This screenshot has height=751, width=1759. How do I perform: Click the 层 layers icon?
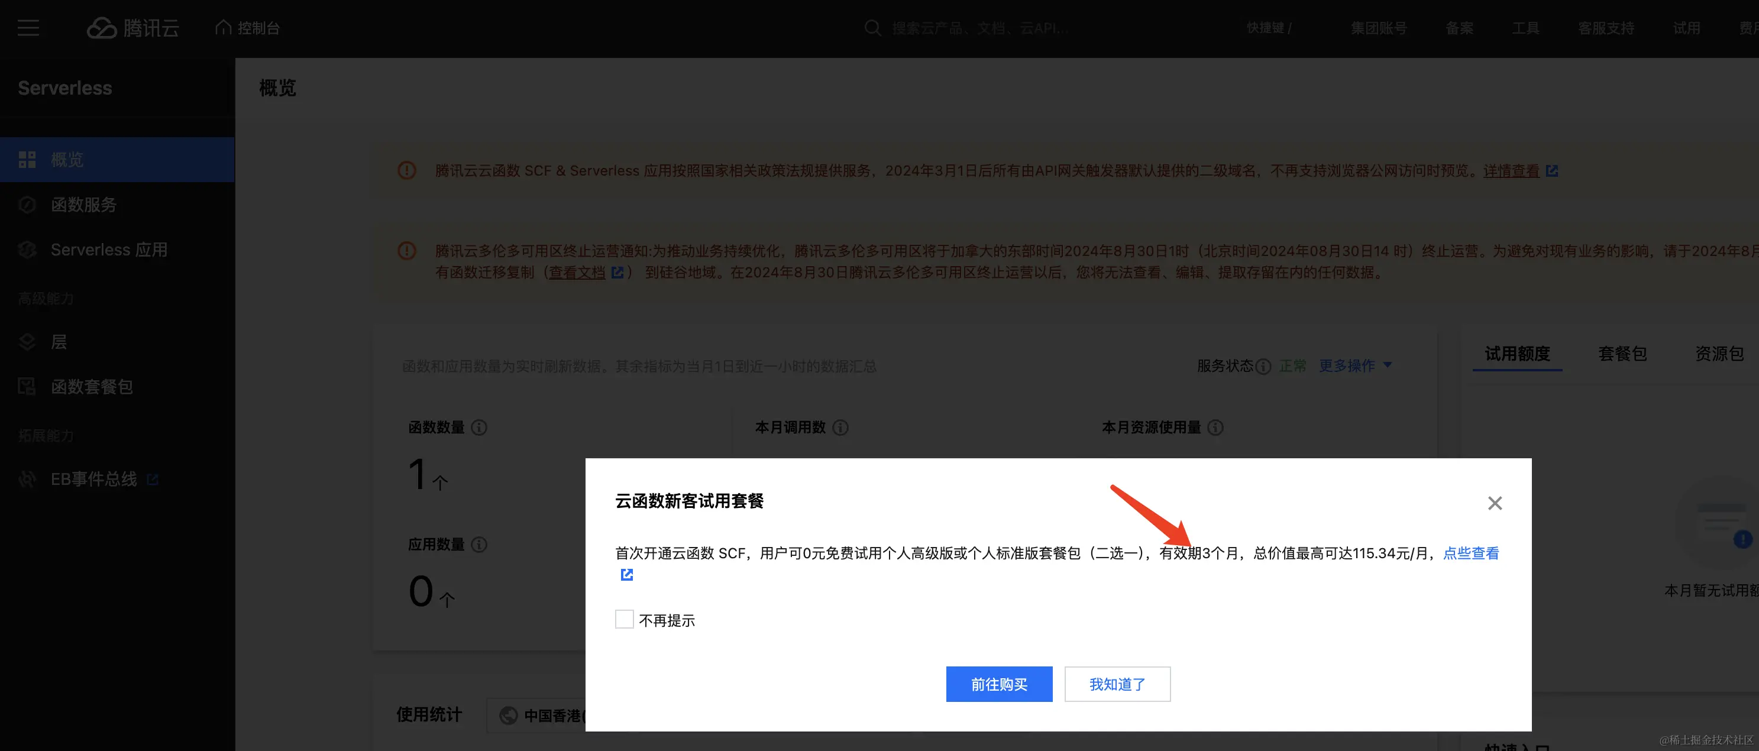coord(27,342)
